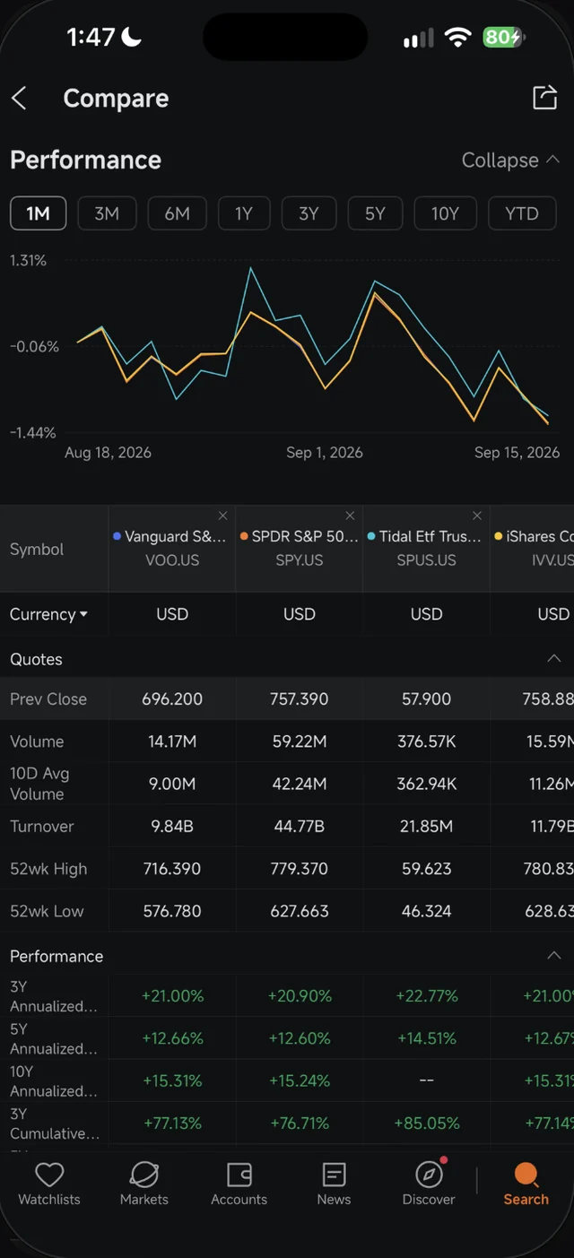The height and width of the screenshot is (1258, 574).
Task: Select the 10Y time range
Action: click(x=445, y=213)
